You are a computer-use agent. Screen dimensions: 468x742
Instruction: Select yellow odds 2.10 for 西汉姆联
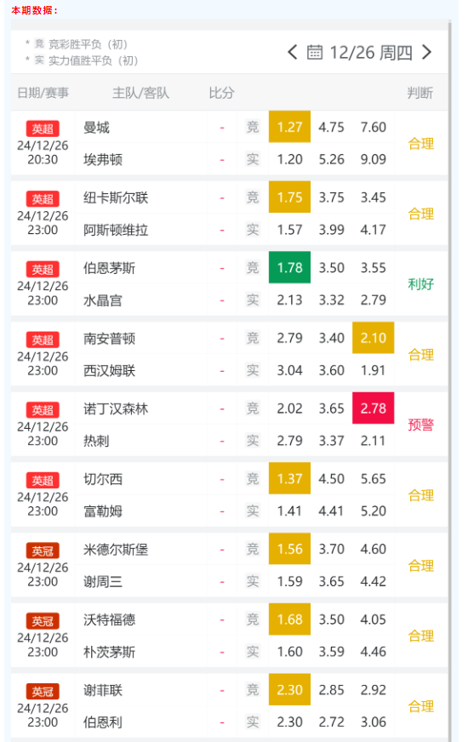374,338
